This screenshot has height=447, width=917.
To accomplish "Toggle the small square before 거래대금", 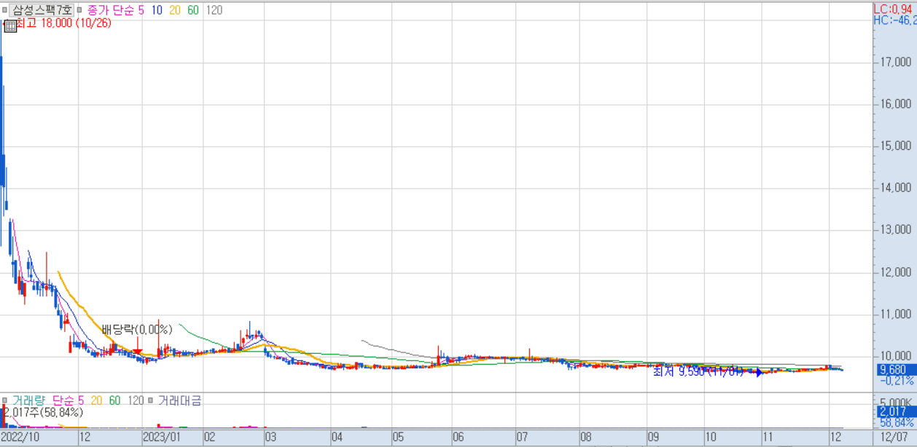I will pyautogui.click(x=152, y=400).
